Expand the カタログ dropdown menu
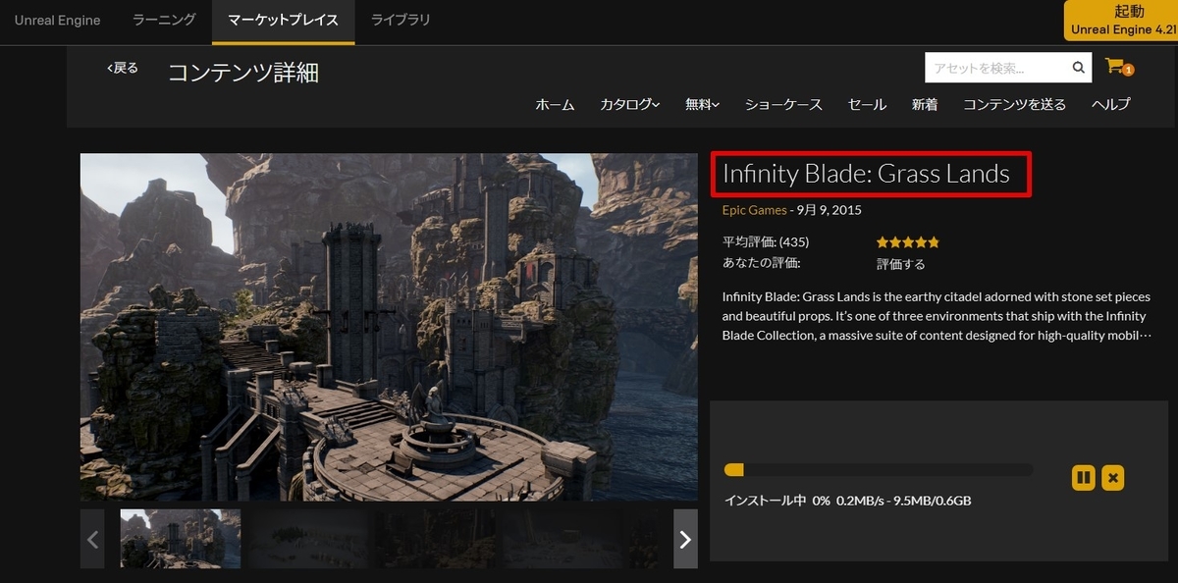This screenshot has width=1178, height=583. [x=629, y=104]
